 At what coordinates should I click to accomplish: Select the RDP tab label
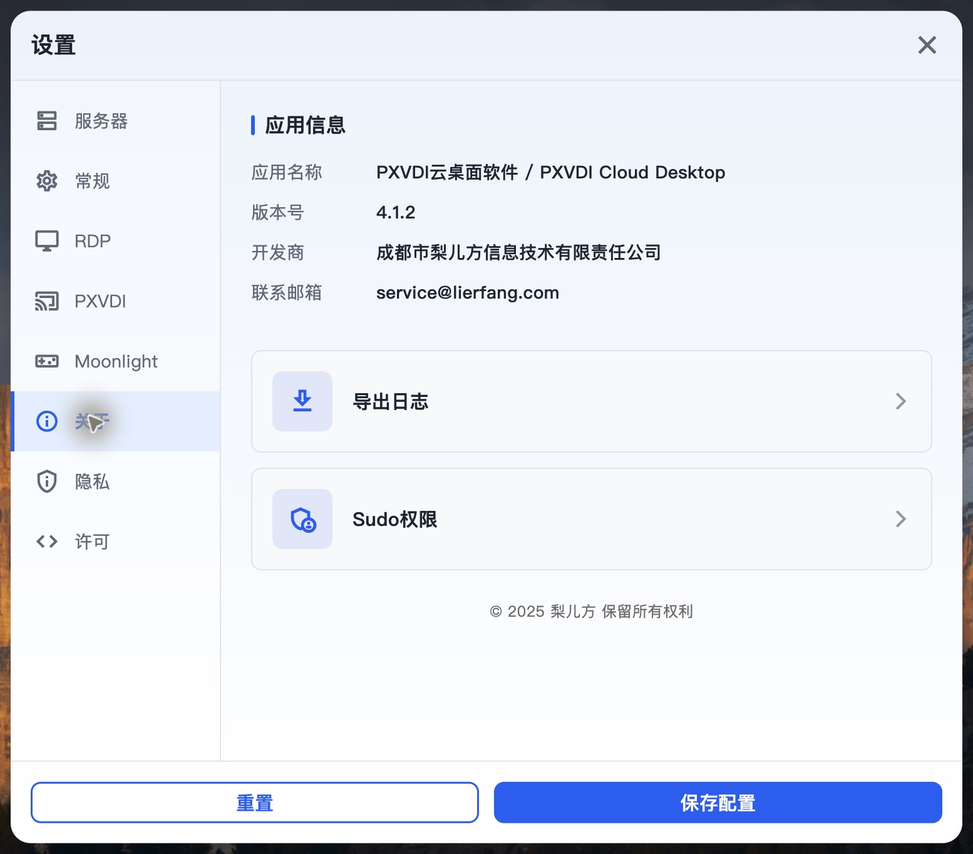(93, 241)
